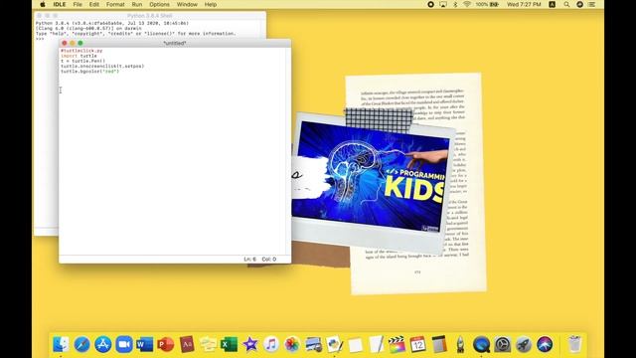Click the screen recording status icon
This screenshot has width=636, height=358.
430,4
